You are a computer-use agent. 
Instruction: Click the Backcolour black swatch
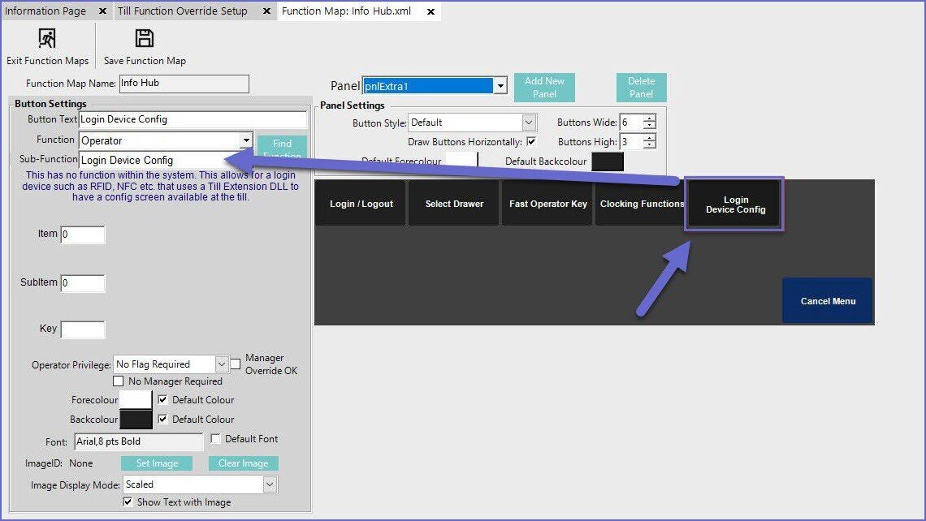point(136,420)
